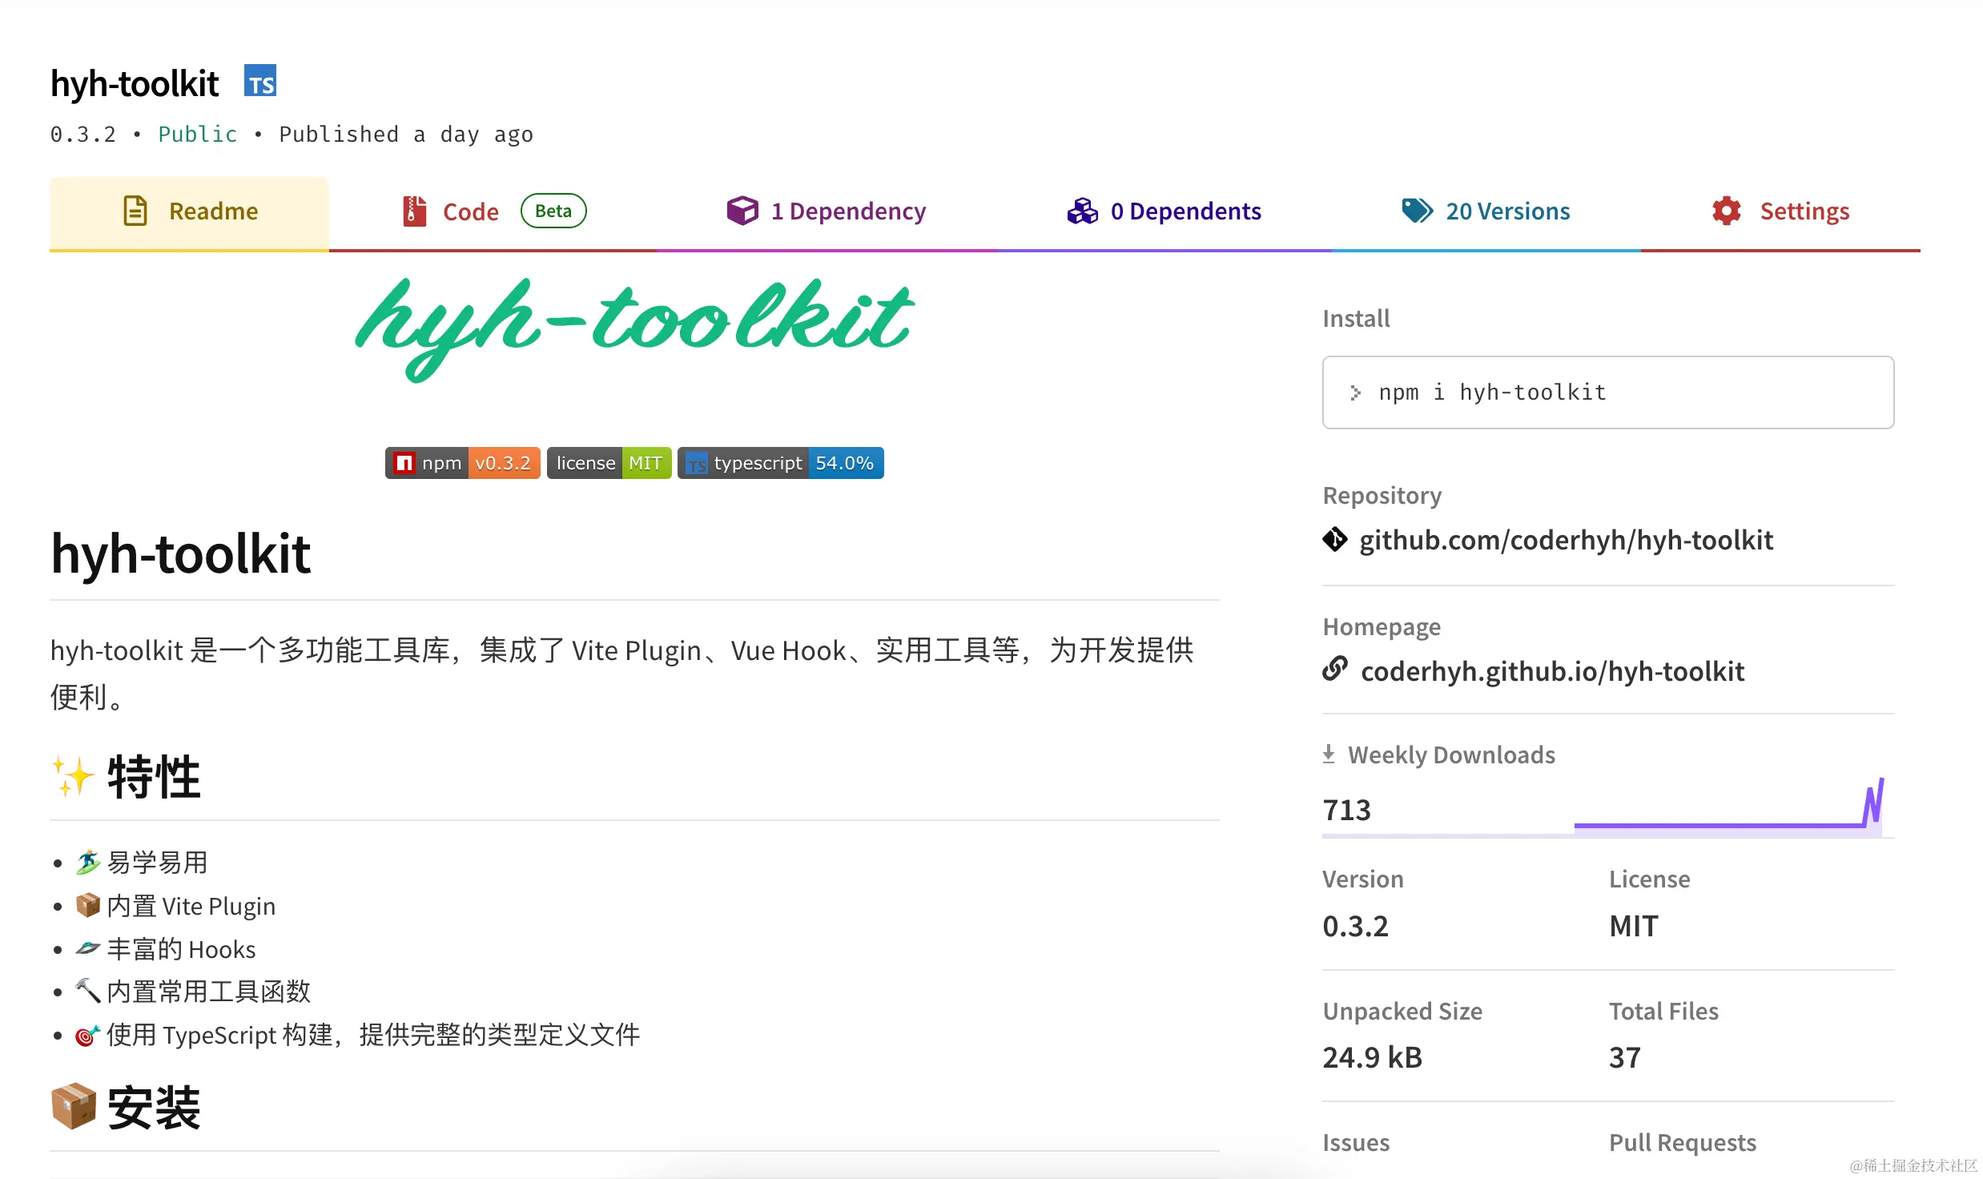Click the 713 weekly downloads count
Viewport: 1983px width, 1179px height.
pos(1347,810)
